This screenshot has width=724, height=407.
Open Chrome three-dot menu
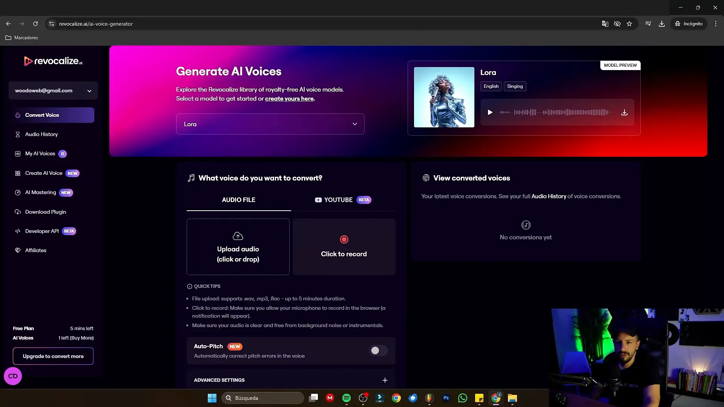pos(716,24)
